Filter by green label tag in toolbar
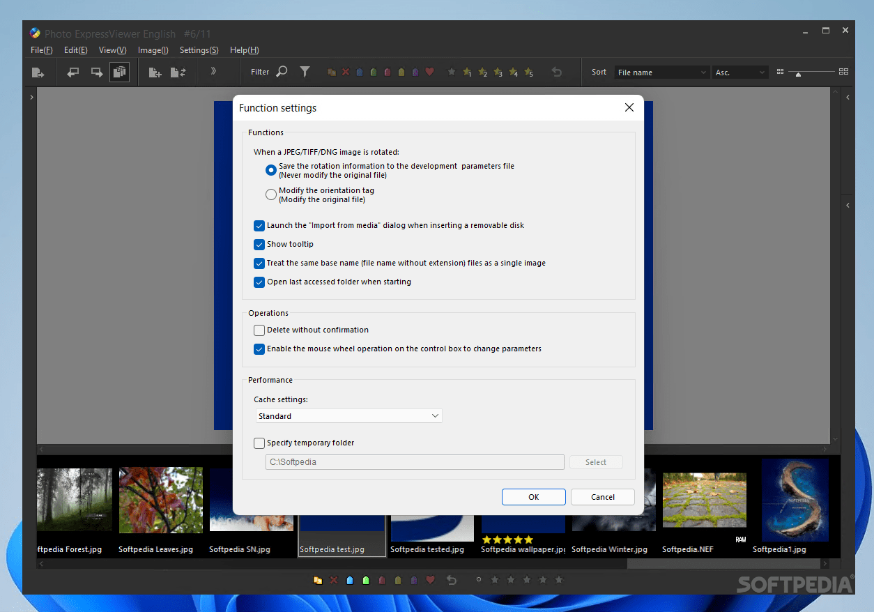 (x=374, y=72)
